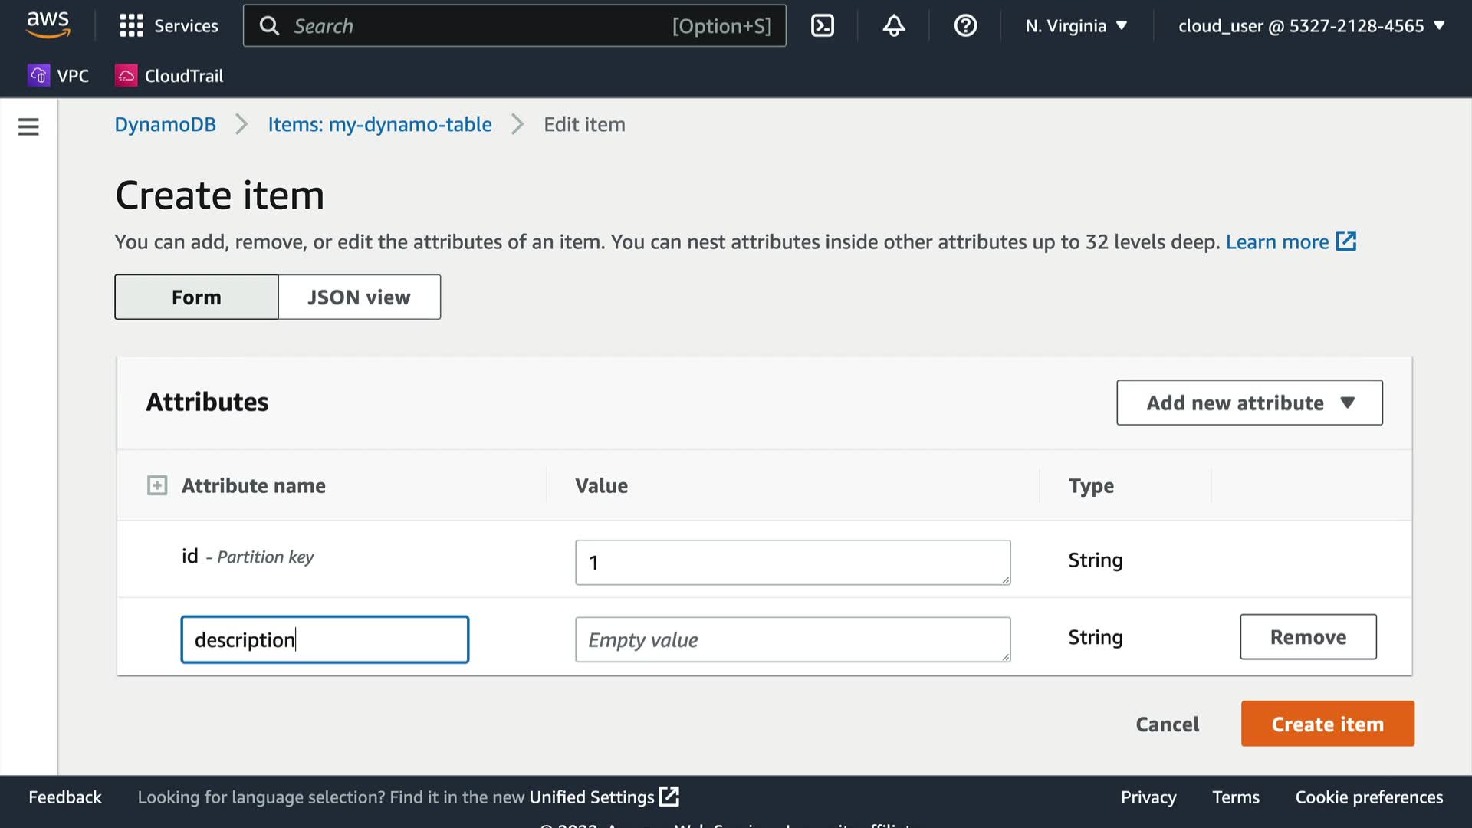
Task: Click the AWS logo home icon
Action: click(x=48, y=25)
